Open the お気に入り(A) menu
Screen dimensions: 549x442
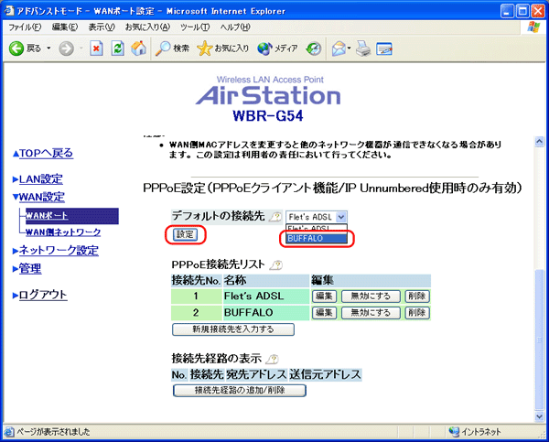[147, 27]
